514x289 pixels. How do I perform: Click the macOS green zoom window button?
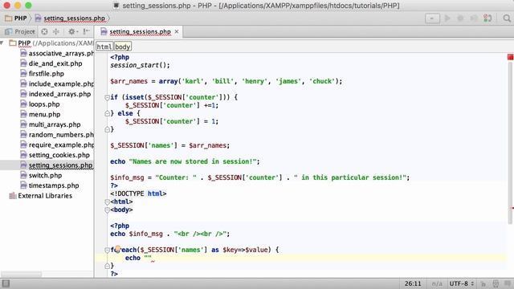[x=29, y=6]
